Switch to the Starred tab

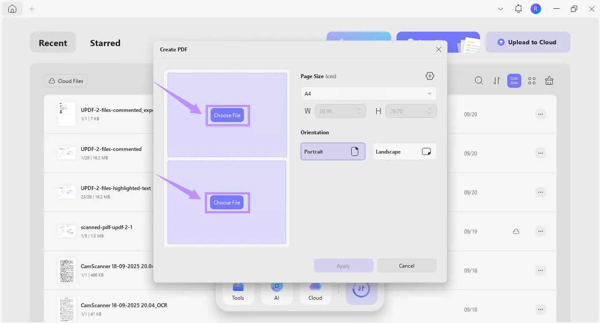point(105,43)
